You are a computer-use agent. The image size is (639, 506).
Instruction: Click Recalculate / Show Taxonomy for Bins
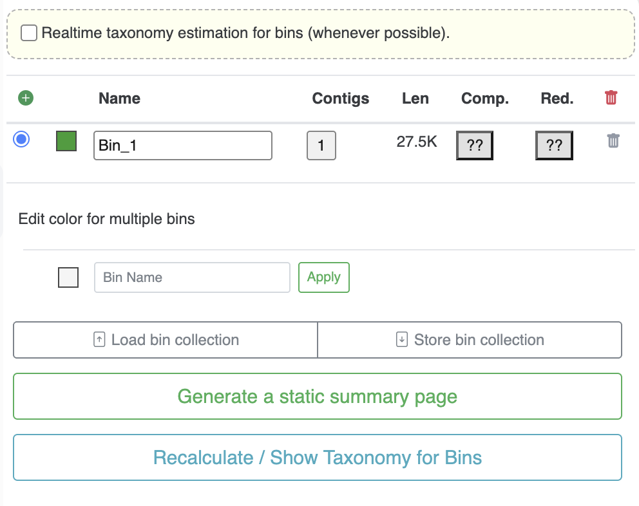318,458
